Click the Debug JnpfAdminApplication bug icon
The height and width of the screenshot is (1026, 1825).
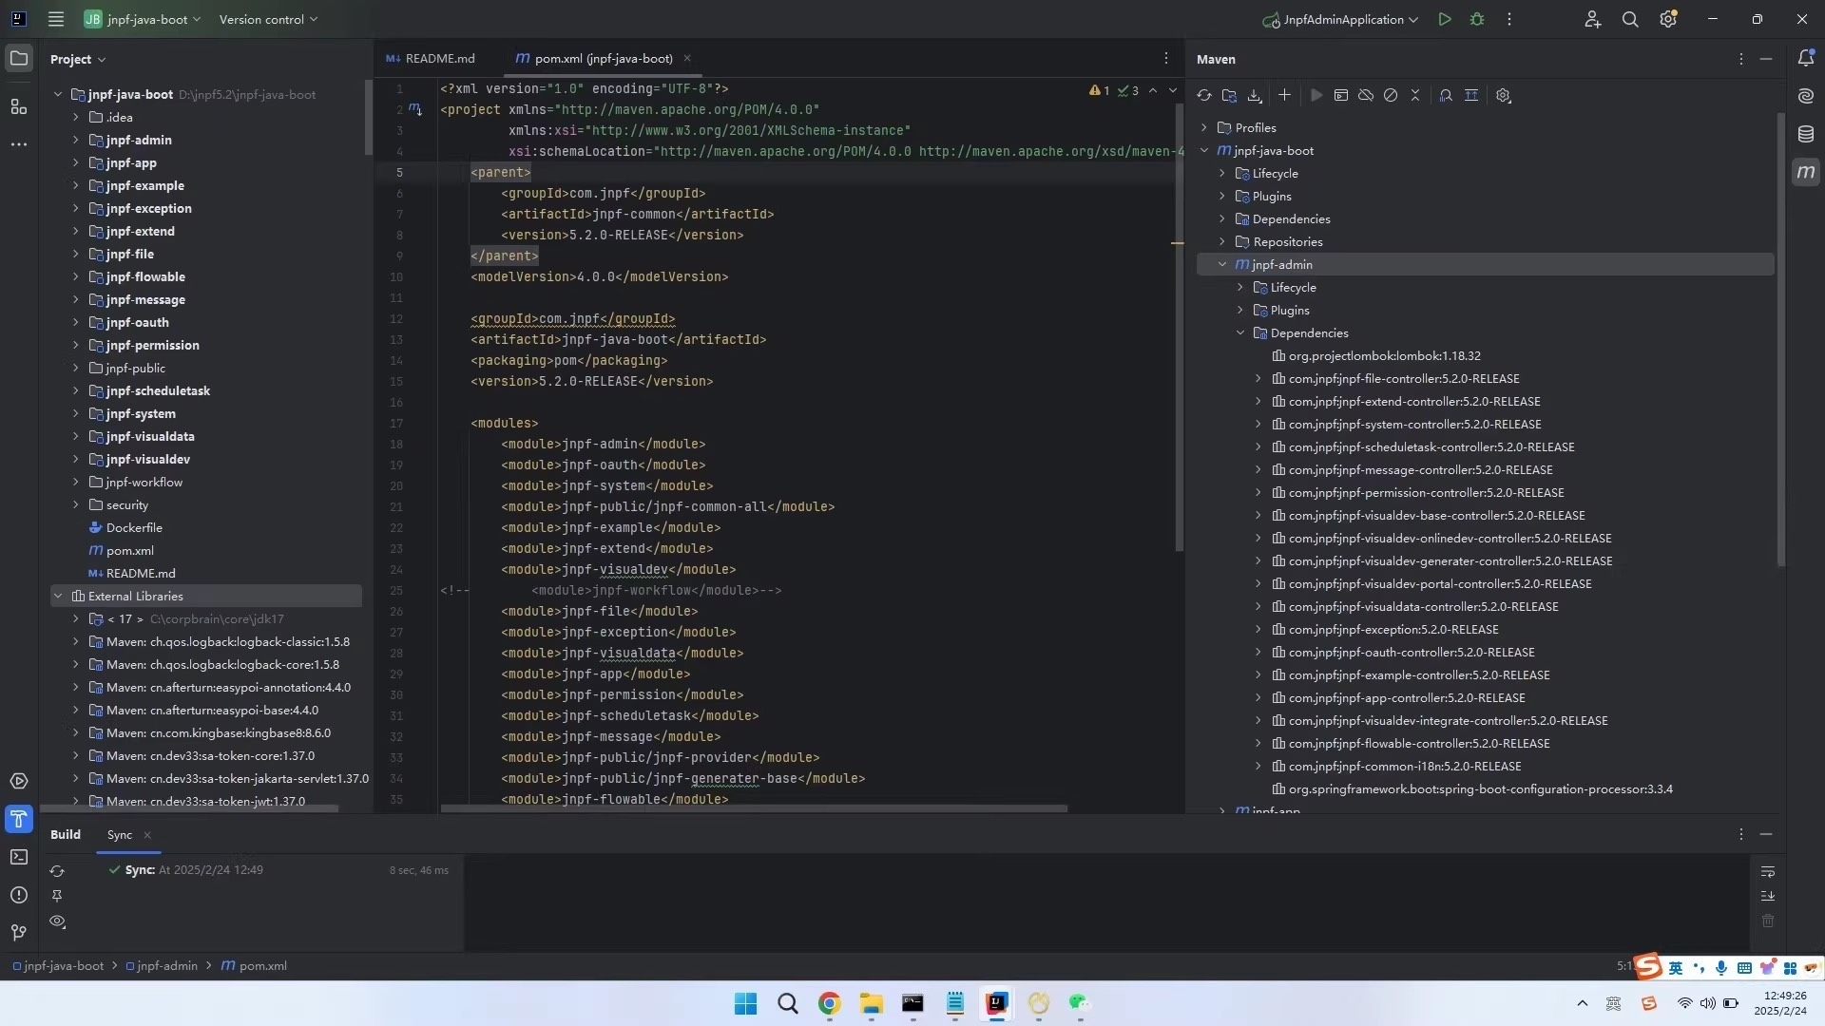[1477, 19]
